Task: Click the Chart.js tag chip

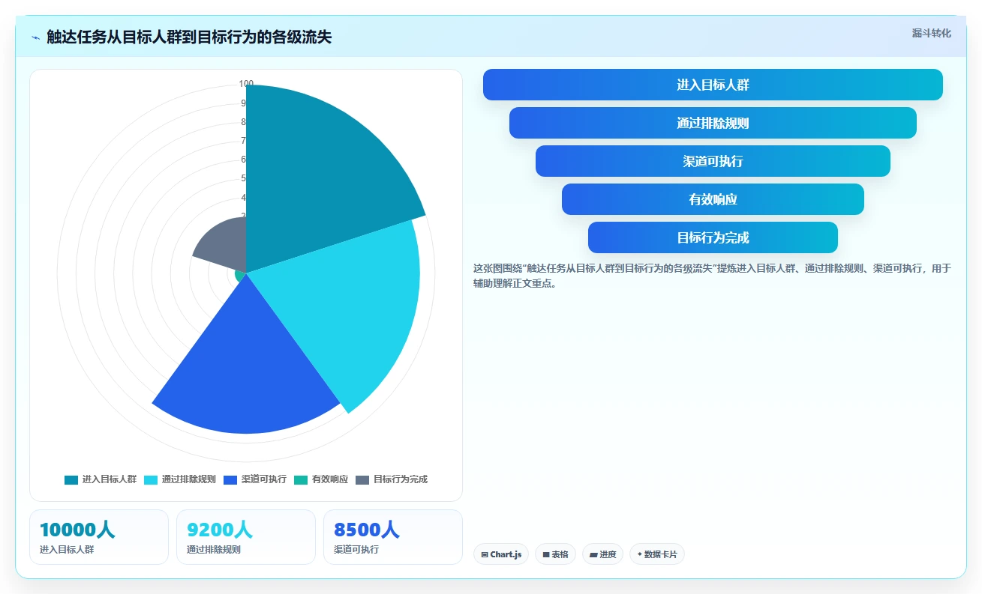Action: [501, 554]
